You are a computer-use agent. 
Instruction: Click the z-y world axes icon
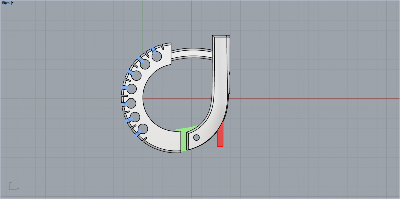coord(13,186)
